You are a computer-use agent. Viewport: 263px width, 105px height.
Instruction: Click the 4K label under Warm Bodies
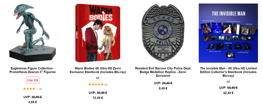[x=98, y=78]
